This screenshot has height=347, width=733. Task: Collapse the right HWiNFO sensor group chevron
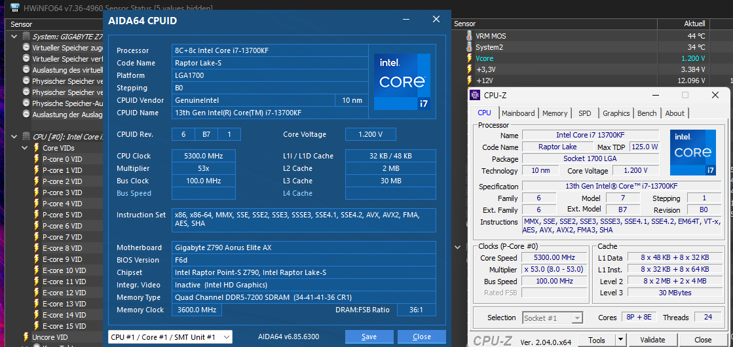(459, 247)
